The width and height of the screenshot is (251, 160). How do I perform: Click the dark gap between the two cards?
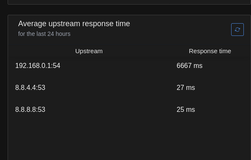point(129,10)
